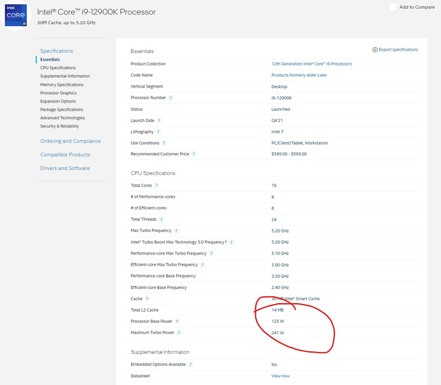The width and height of the screenshot is (441, 385).
Task: Click the Processor Number value i9-12900K
Action: click(x=282, y=98)
